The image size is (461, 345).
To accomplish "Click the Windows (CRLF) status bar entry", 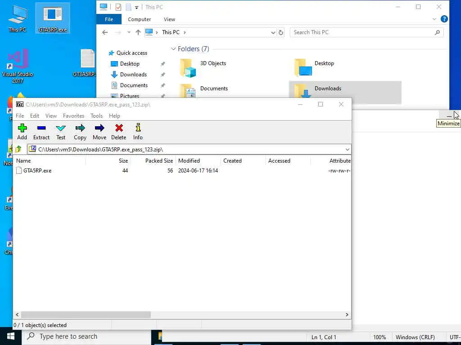I will point(415,337).
